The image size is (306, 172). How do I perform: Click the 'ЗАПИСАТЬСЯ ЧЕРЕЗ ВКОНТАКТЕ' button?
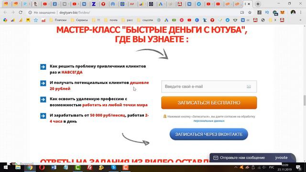[209, 134]
